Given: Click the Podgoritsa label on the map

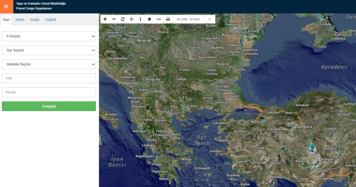Looking at the screenshot, I should (129, 83).
